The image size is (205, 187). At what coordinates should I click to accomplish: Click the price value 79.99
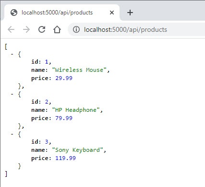tap(64, 118)
